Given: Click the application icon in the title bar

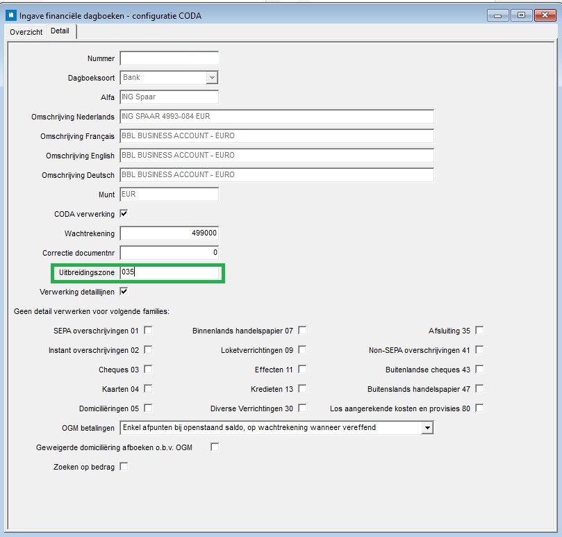Looking at the screenshot, I should click(10, 15).
